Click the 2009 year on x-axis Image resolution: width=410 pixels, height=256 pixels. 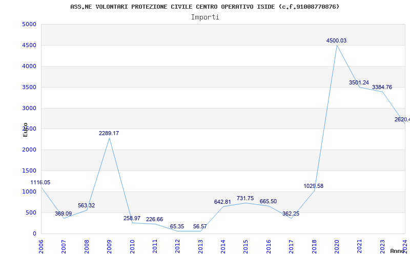click(x=109, y=246)
